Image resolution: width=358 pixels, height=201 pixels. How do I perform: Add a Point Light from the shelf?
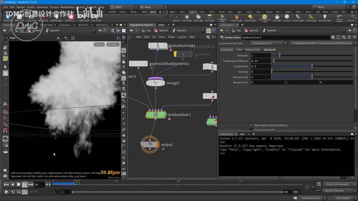click(x=187, y=18)
